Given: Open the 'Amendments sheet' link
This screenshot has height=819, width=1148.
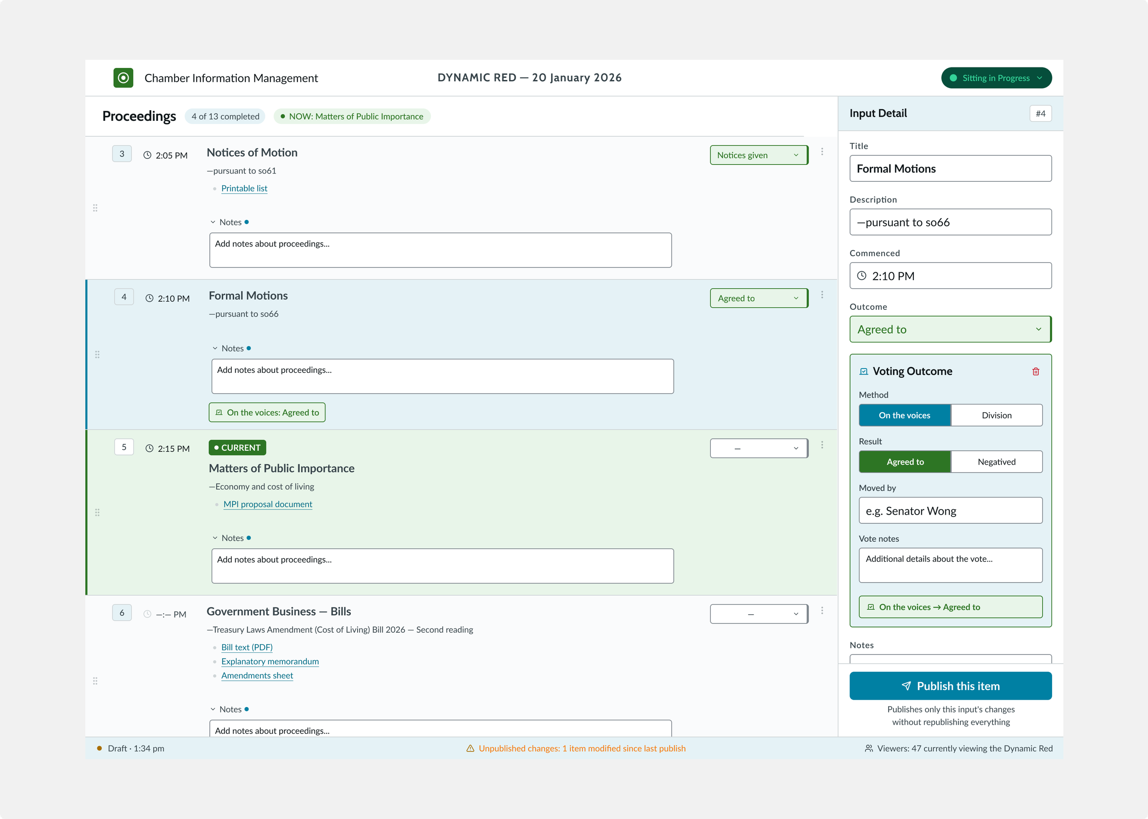Looking at the screenshot, I should (x=257, y=676).
